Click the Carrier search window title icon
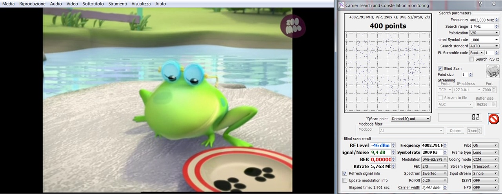 [x=341, y=5]
